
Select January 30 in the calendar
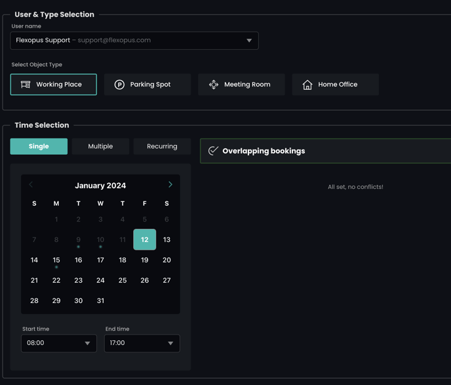[x=79, y=300]
